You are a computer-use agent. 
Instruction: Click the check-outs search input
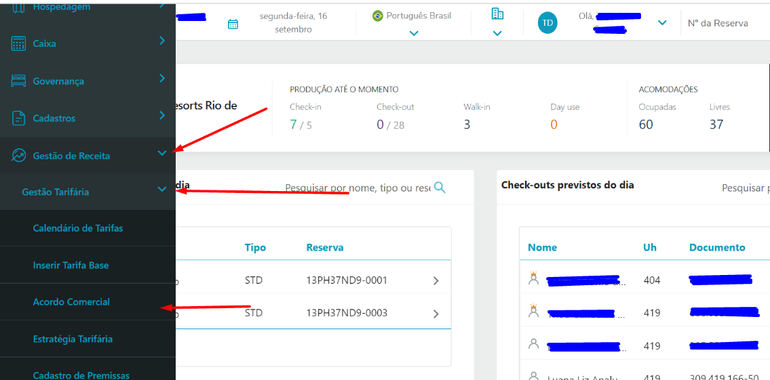coord(746,188)
